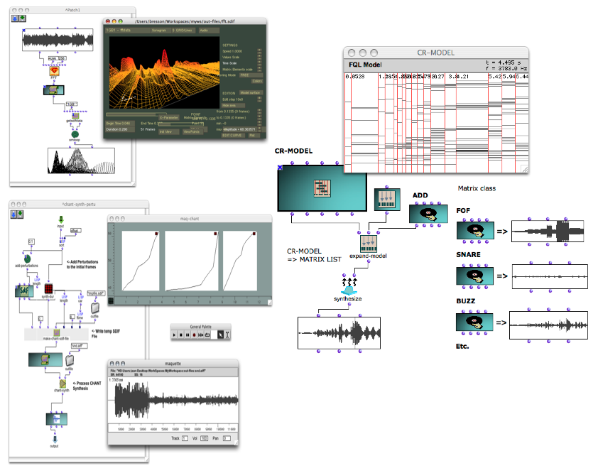This screenshot has height=473, width=598.
Task: Click the blue down-arrow icon in Patch1 toolbar
Action: coord(15,18)
